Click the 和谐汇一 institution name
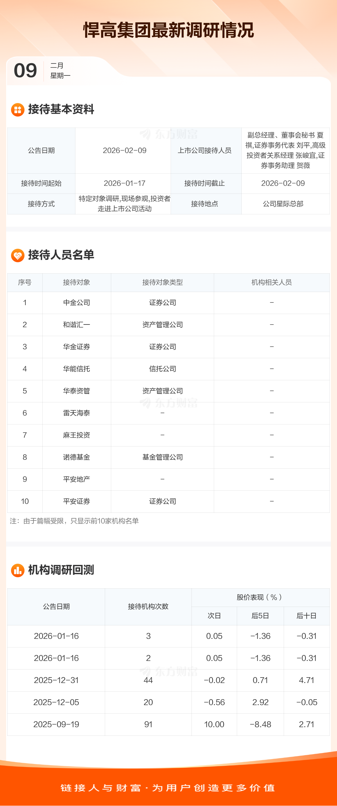This screenshot has width=337, height=806. click(77, 325)
